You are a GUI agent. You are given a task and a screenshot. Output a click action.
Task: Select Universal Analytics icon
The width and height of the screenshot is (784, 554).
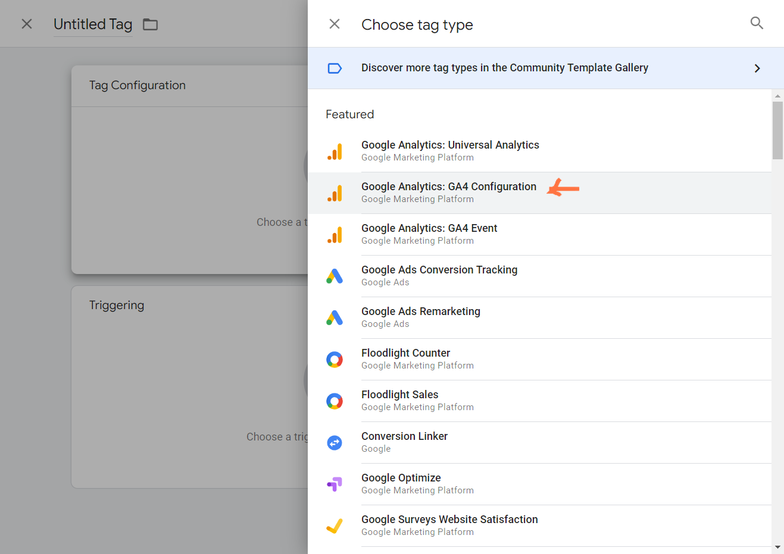coord(335,152)
